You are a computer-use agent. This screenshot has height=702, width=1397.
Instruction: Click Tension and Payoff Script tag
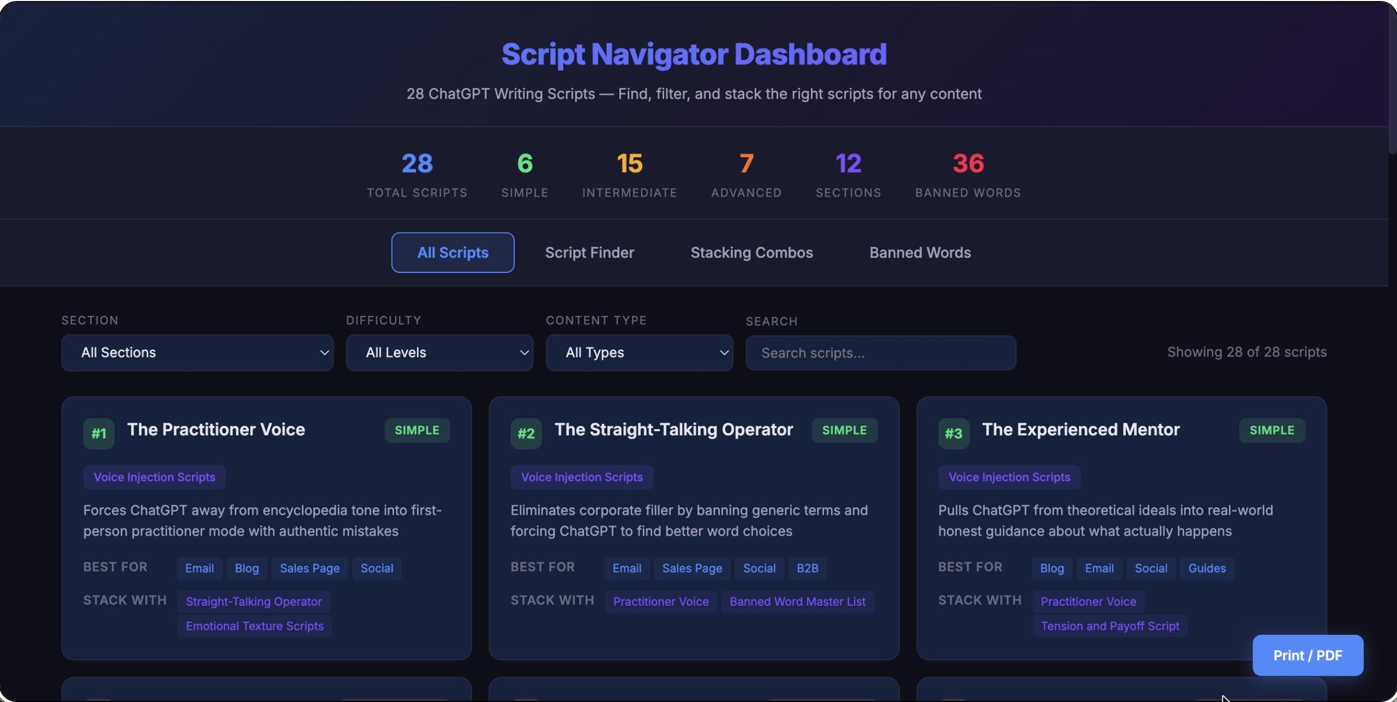coord(1109,626)
